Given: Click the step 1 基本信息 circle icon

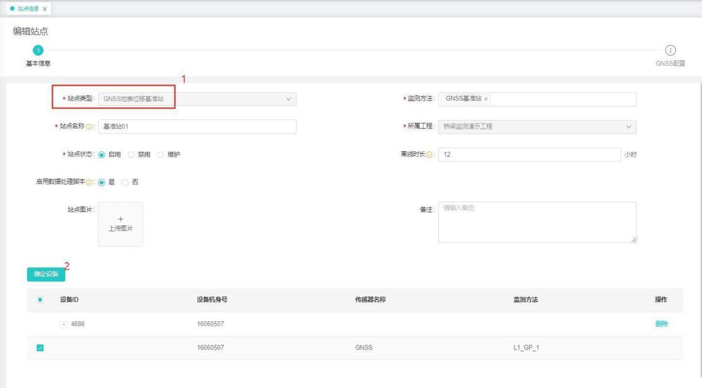Looking at the screenshot, I should click(37, 50).
